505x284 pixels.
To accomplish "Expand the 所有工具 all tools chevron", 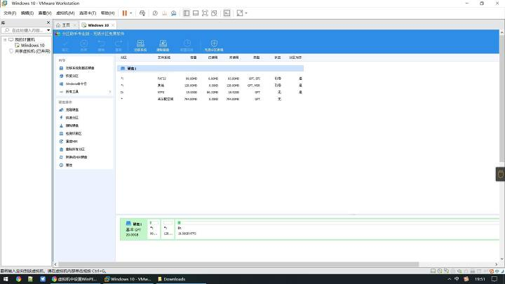I will tap(110, 92).
